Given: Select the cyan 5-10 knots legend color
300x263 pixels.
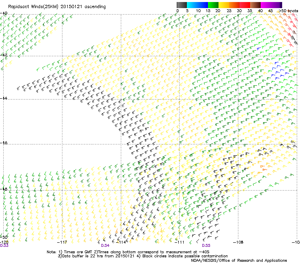Looking at the screenshot, I should 192,5.
